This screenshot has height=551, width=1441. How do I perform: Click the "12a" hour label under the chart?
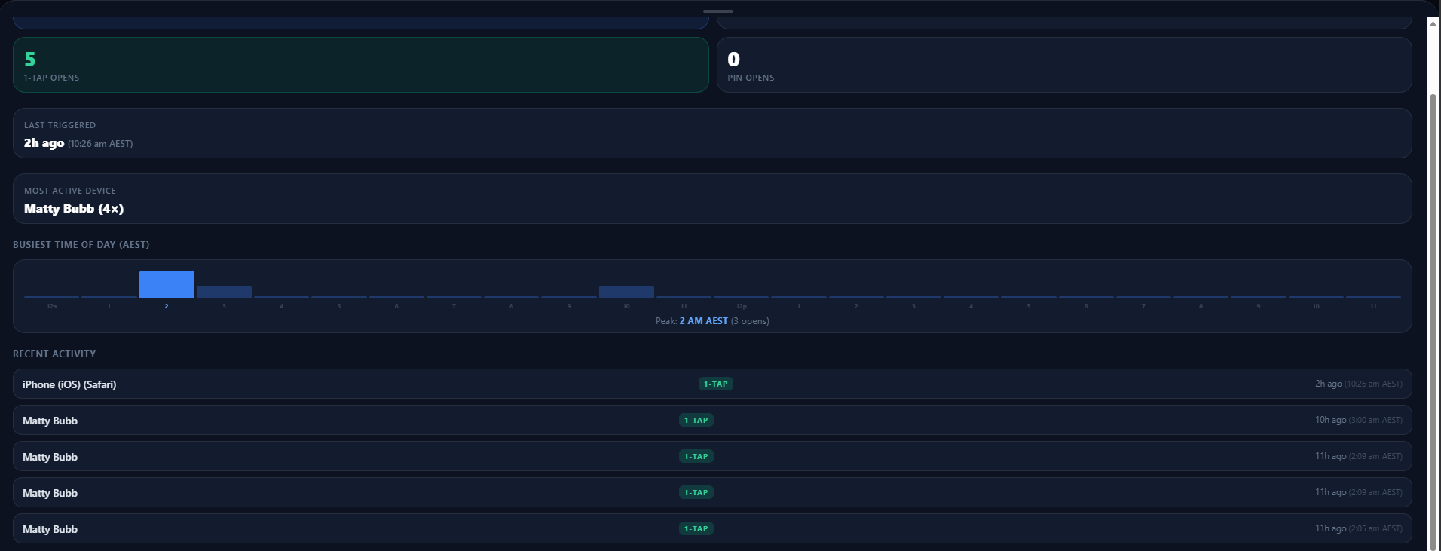tap(51, 306)
